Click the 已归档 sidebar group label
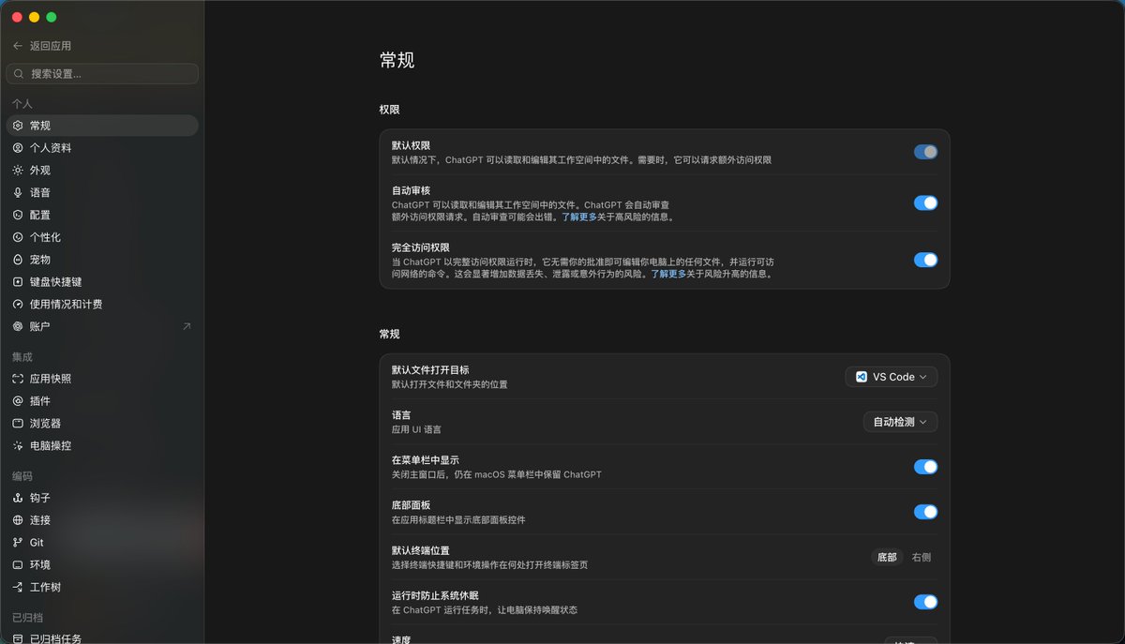 coord(27,618)
